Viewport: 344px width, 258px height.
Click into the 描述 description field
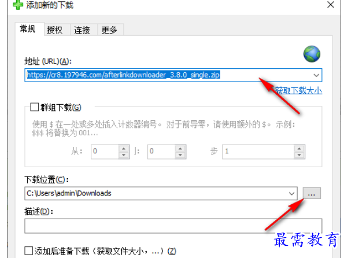tap(173, 226)
